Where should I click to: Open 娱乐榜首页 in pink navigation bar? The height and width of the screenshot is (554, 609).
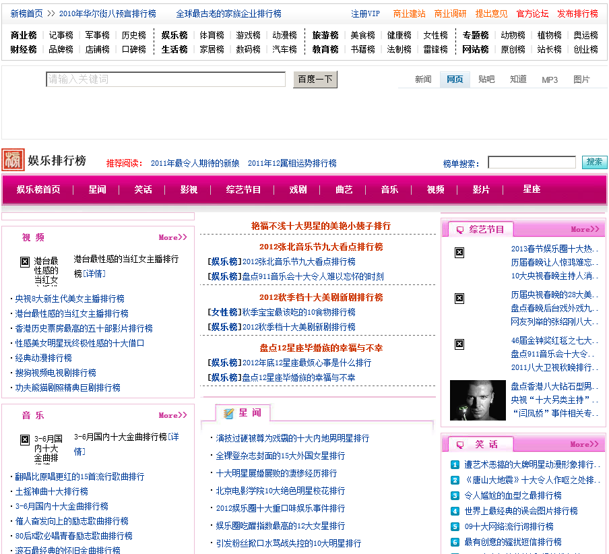pyautogui.click(x=38, y=189)
